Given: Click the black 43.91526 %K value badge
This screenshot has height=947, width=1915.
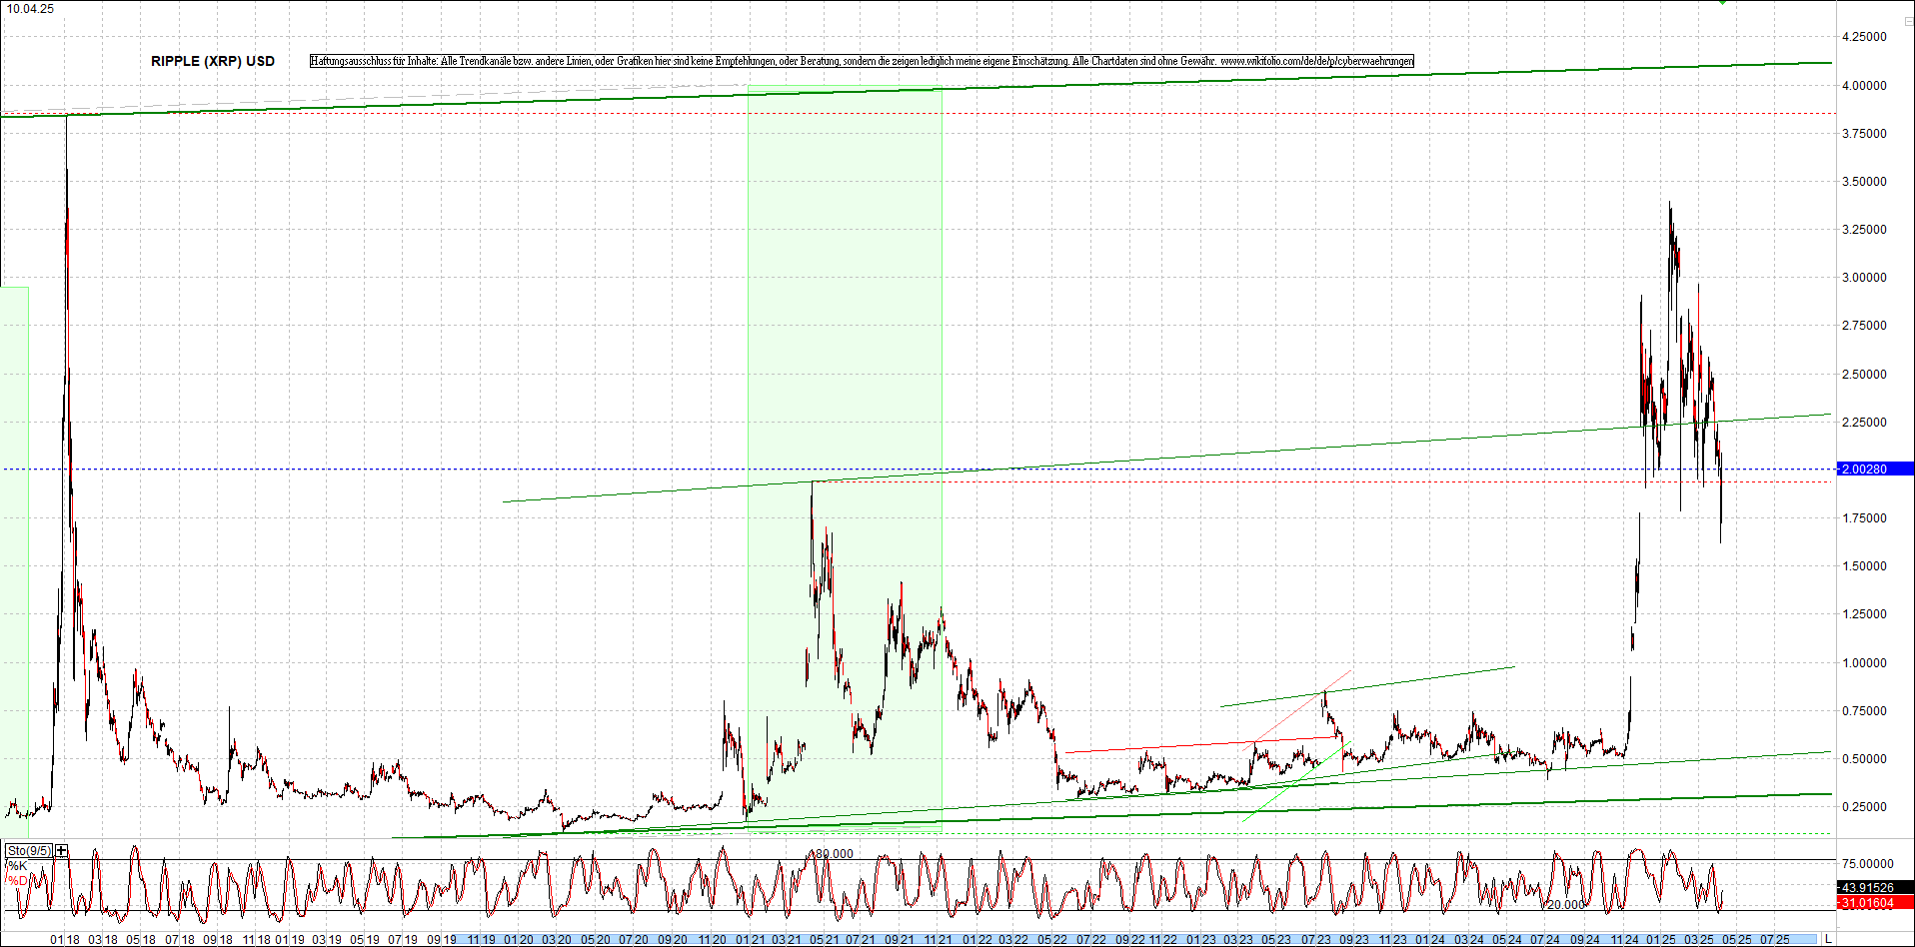Looking at the screenshot, I should tap(1868, 887).
